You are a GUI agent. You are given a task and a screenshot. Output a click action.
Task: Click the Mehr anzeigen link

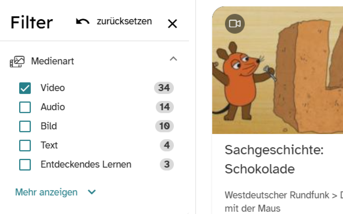(46, 192)
